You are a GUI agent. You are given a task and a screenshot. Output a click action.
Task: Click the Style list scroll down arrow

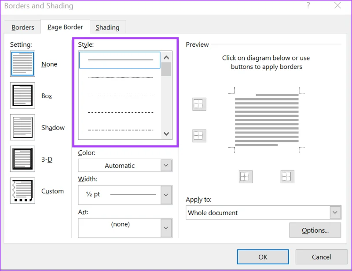(166, 134)
